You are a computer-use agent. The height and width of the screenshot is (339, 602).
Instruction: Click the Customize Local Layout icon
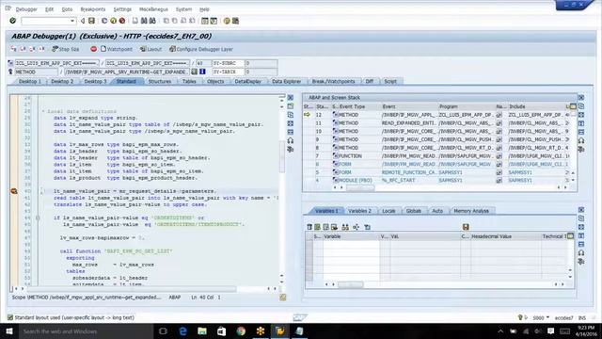coord(235,21)
